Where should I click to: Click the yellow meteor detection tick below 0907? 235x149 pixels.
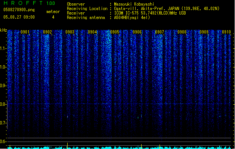(160, 146)
